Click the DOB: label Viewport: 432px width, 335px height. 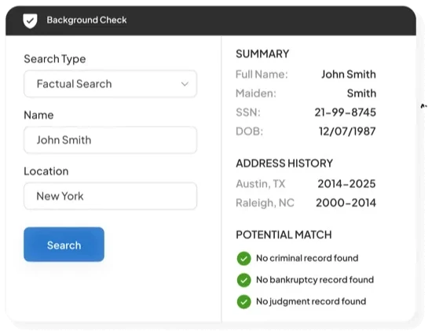coord(249,131)
